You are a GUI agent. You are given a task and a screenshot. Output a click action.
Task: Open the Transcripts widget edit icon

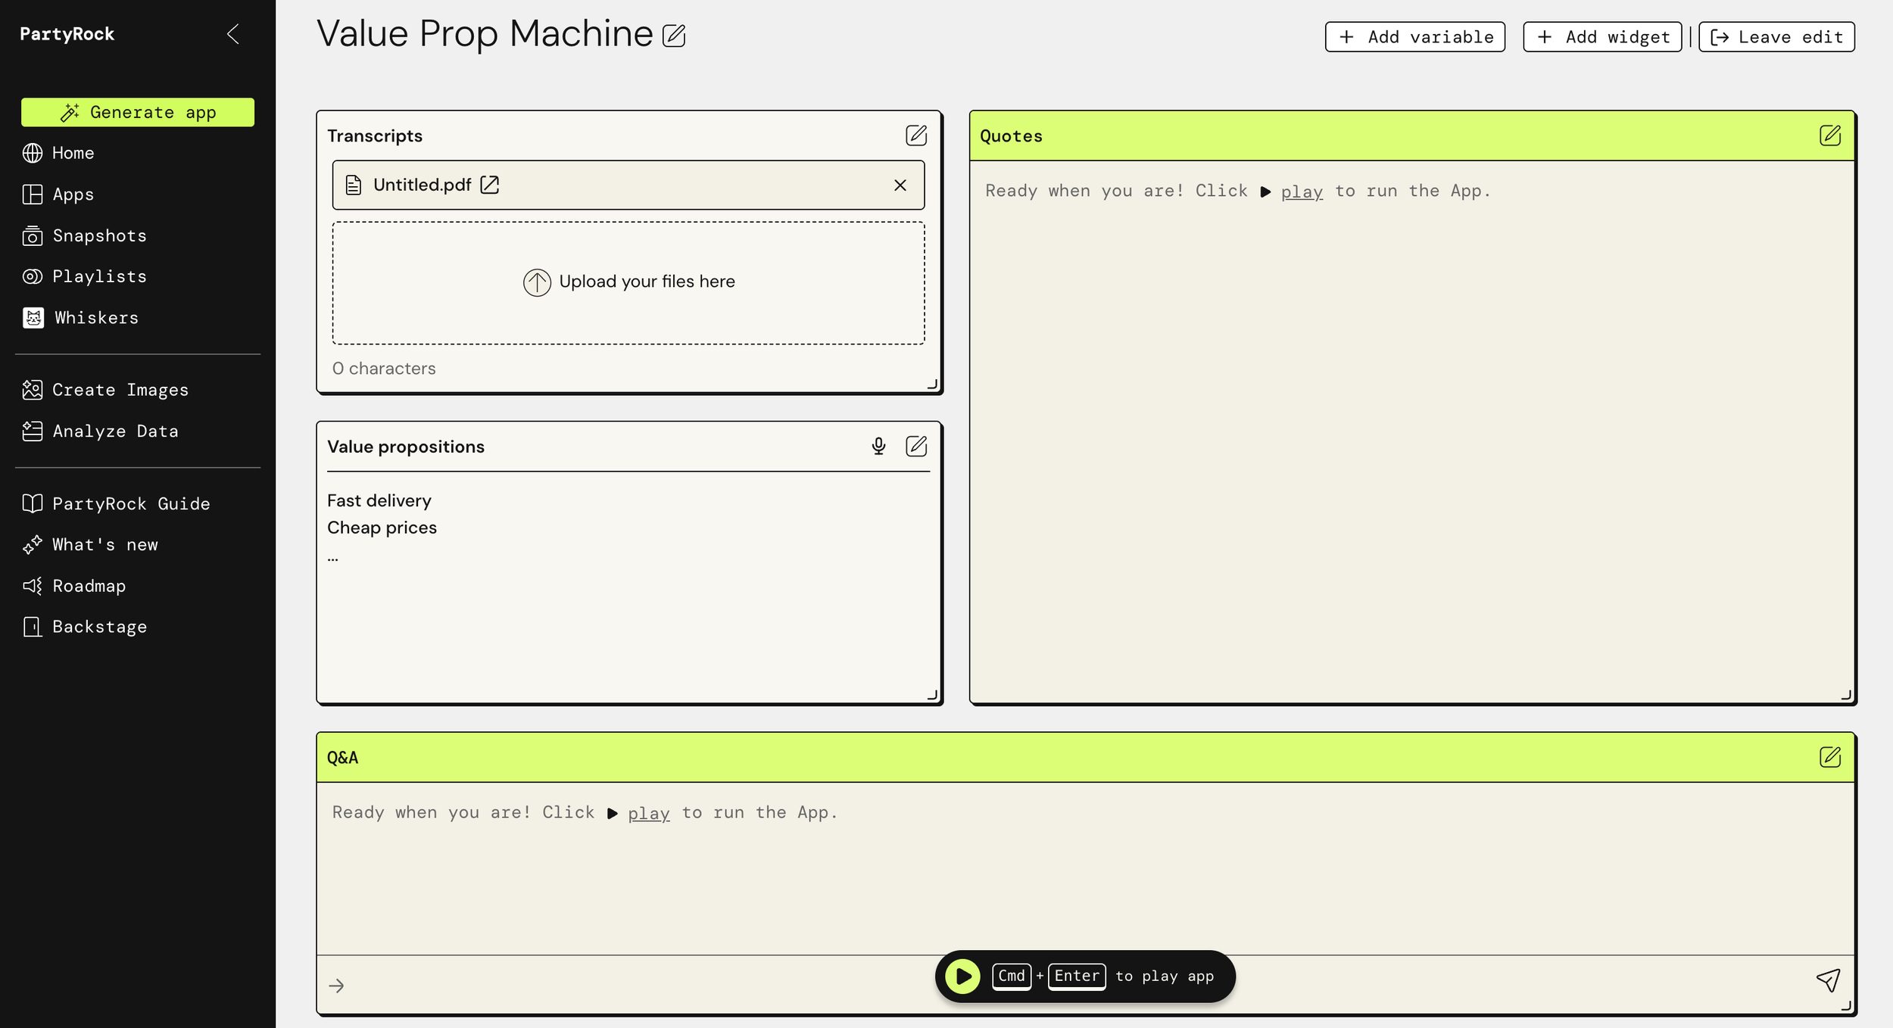click(915, 136)
